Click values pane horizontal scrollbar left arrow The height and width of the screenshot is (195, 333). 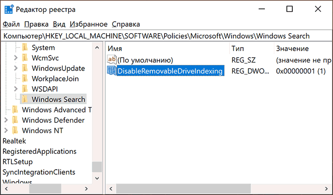pos(111,189)
